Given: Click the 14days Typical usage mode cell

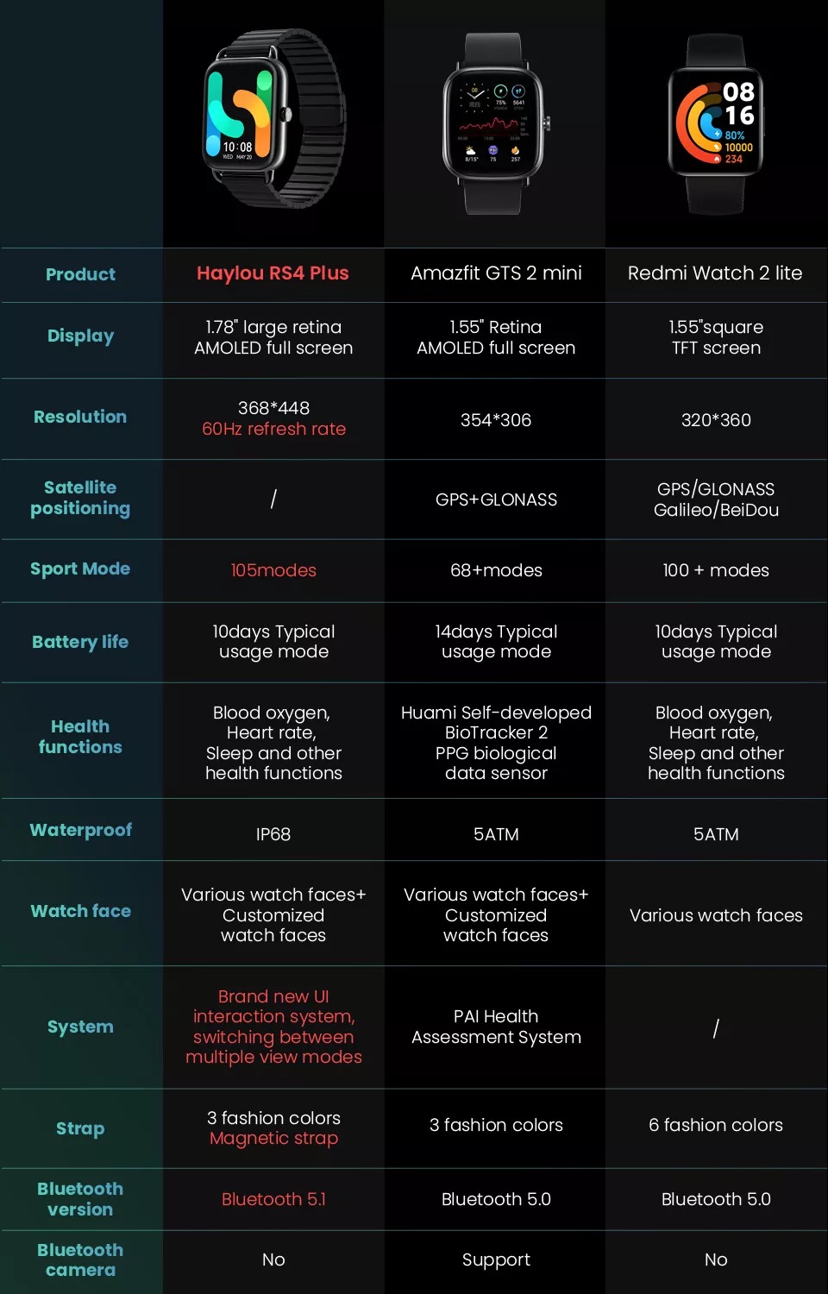Looking at the screenshot, I should [496, 642].
